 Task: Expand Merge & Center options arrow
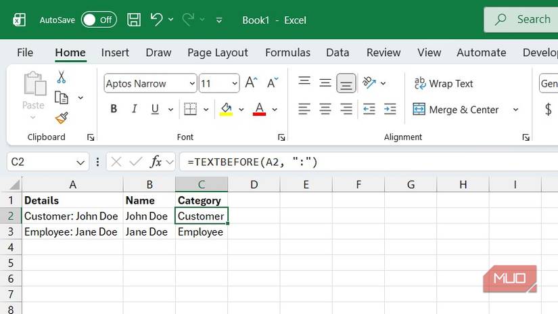[x=515, y=110]
